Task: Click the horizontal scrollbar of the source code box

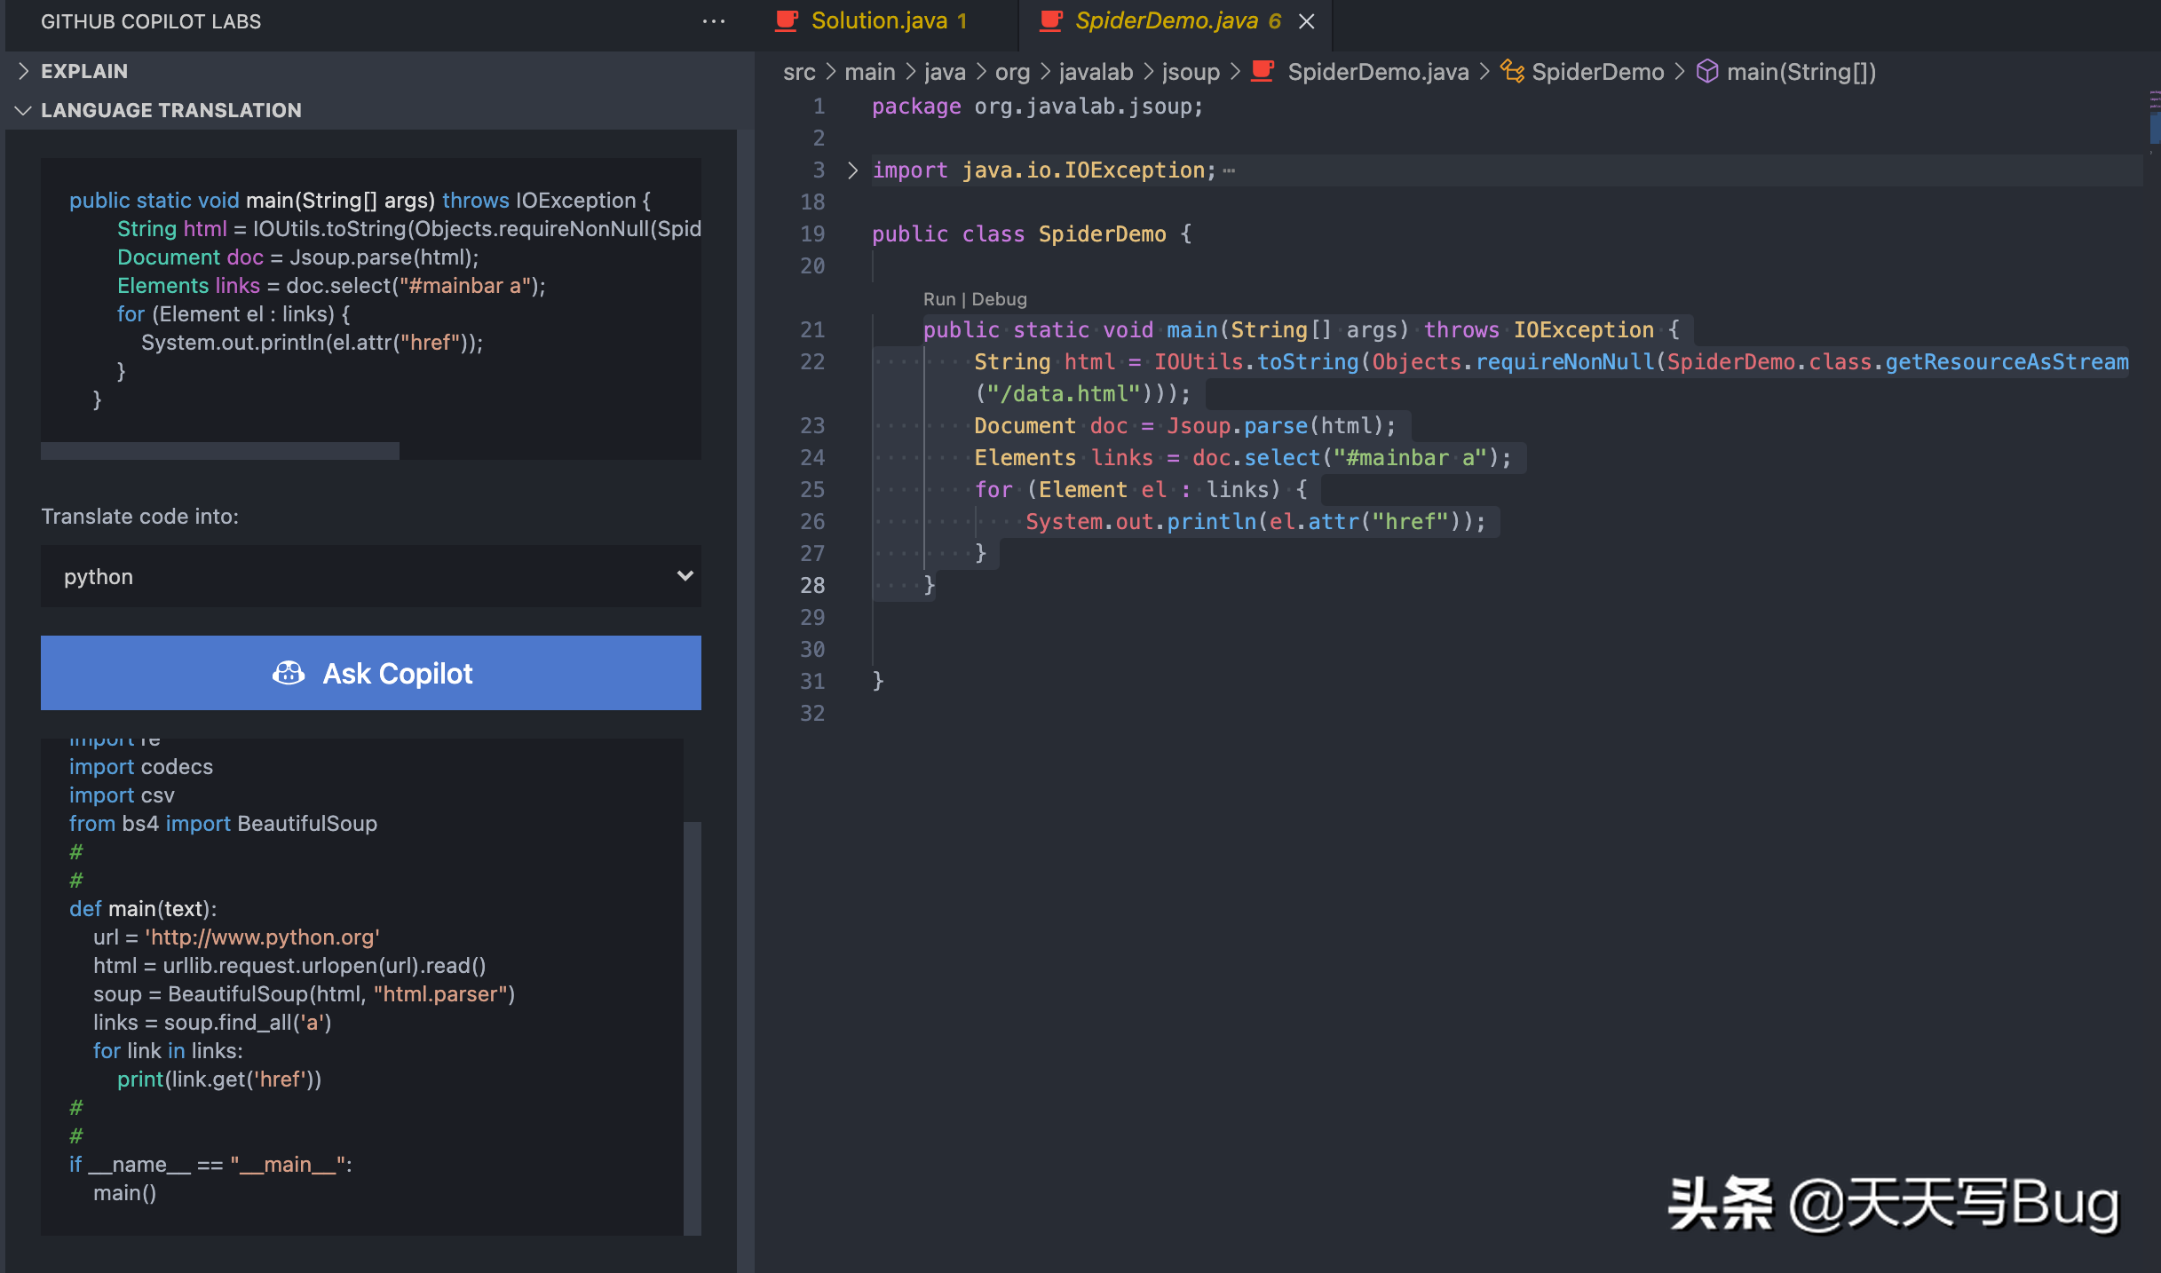Action: pyautogui.click(x=220, y=451)
